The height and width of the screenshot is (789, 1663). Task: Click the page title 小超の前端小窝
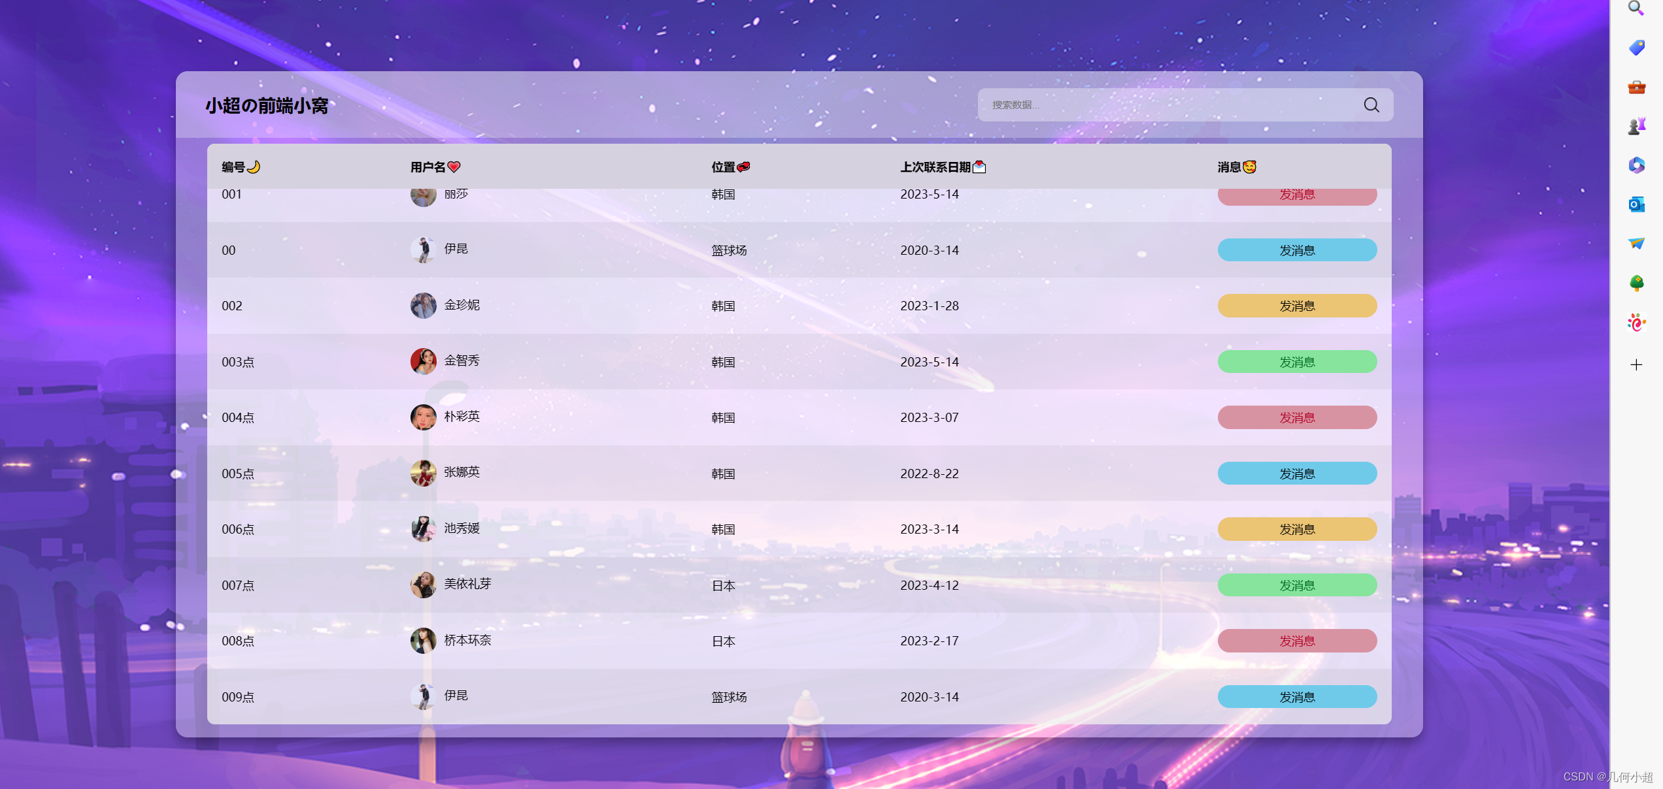[x=267, y=106]
